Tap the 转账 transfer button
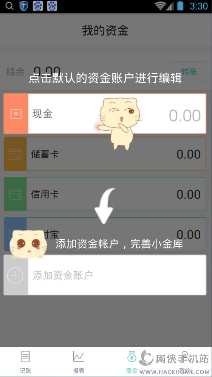The width and height of the screenshot is (212, 377). click(189, 72)
